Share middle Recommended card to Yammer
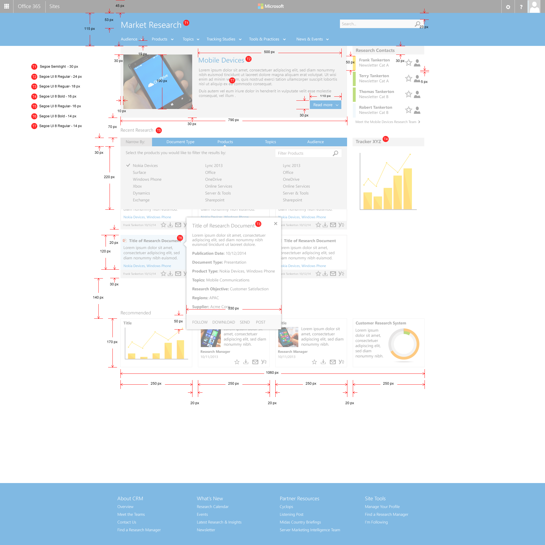 pyautogui.click(x=264, y=362)
